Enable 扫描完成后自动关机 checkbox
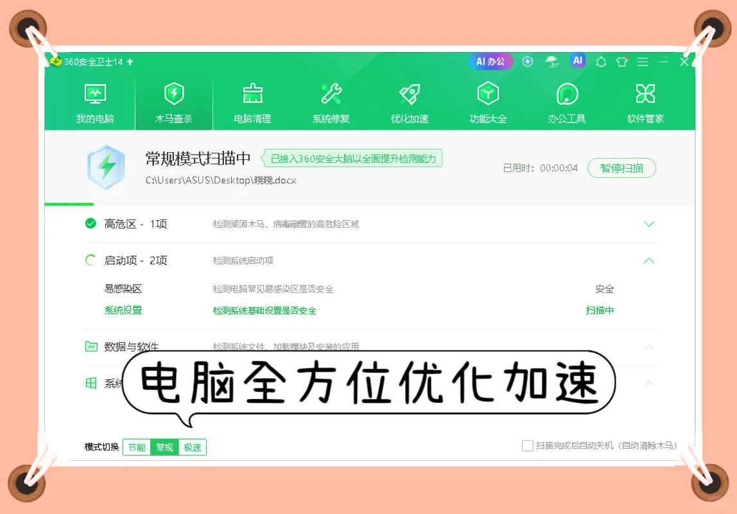Image resolution: width=737 pixels, height=514 pixels. tap(527, 445)
